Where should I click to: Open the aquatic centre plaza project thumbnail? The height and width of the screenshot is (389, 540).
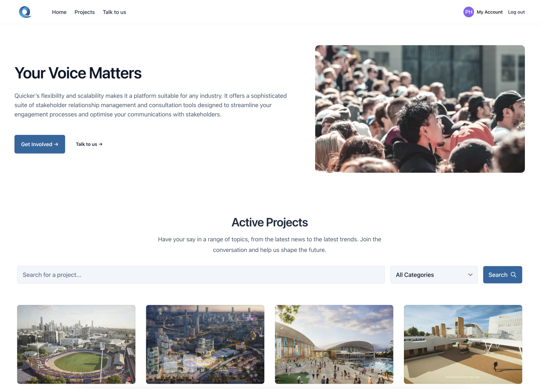click(x=334, y=344)
